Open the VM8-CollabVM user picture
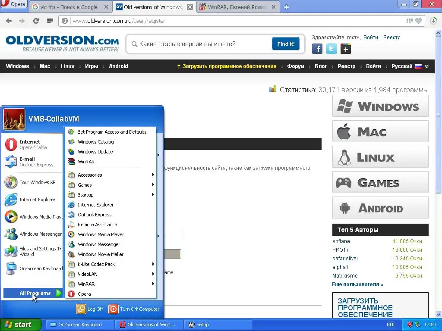442x331 pixels. 14,119
